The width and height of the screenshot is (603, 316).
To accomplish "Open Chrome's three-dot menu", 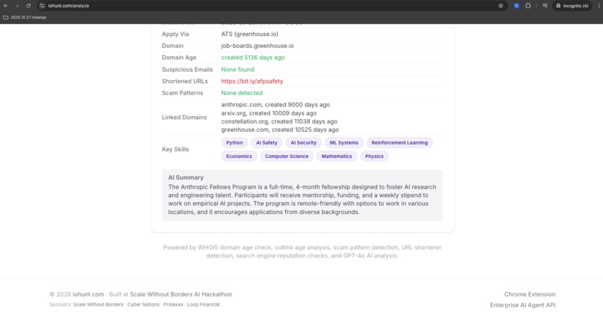I will [599, 6].
